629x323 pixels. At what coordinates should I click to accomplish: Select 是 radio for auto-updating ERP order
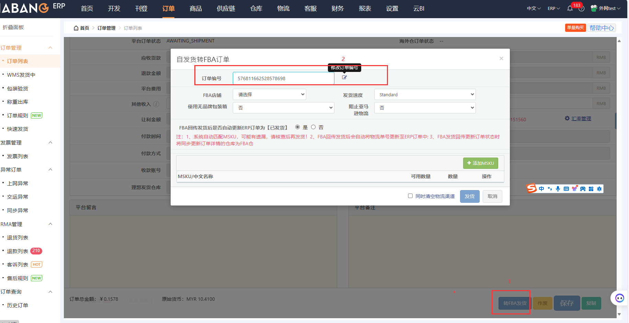(297, 127)
